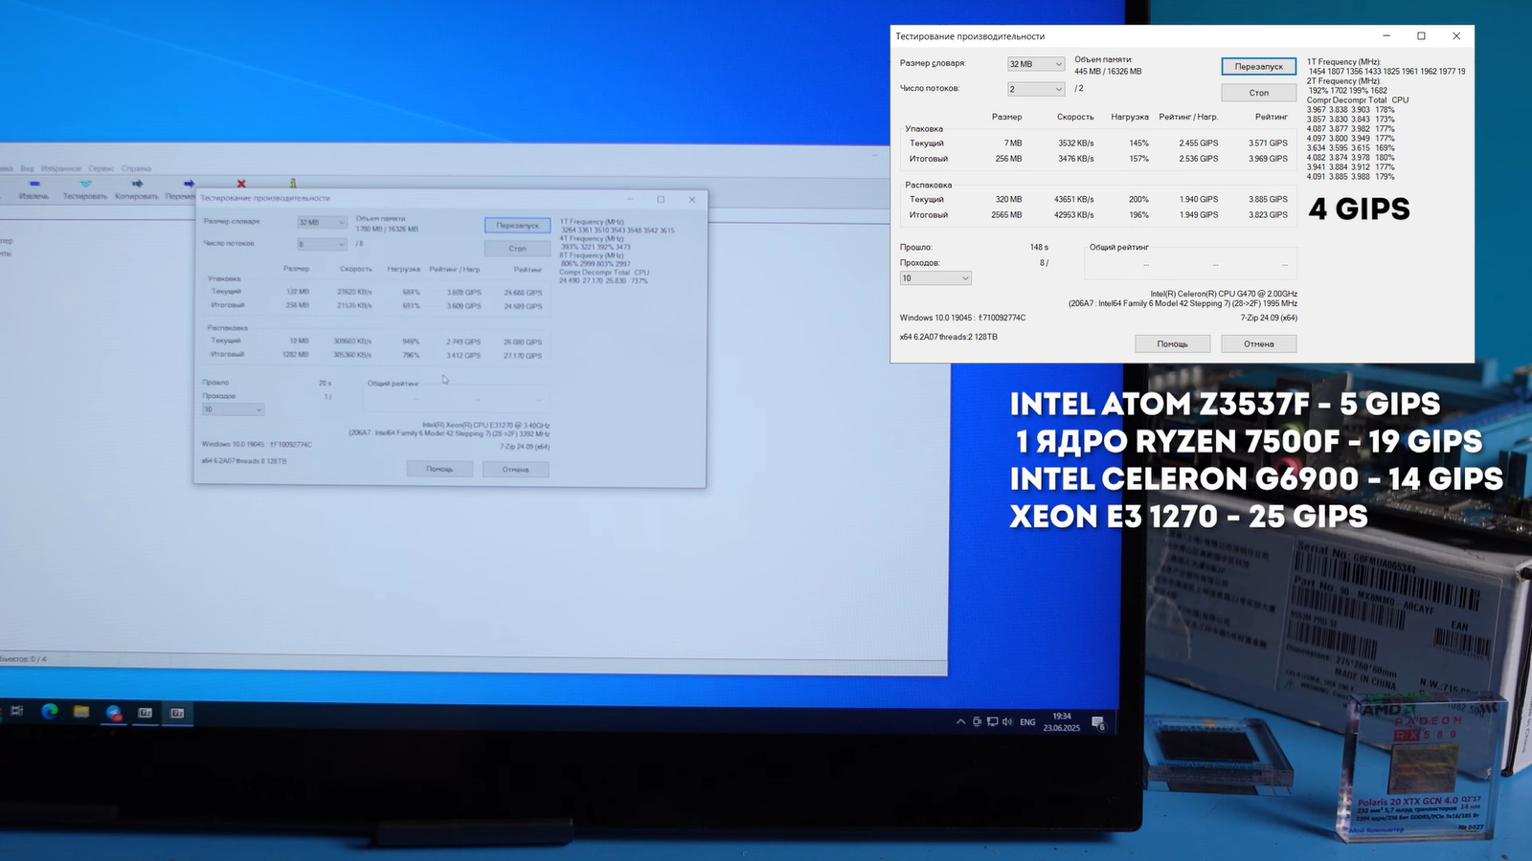Open the Справка menu in 7-Zip
This screenshot has height=861, width=1532.
click(136, 168)
